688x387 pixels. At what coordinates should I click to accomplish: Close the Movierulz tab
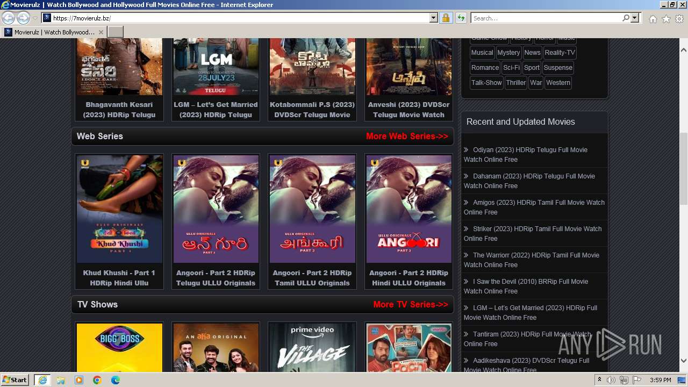pyautogui.click(x=101, y=32)
